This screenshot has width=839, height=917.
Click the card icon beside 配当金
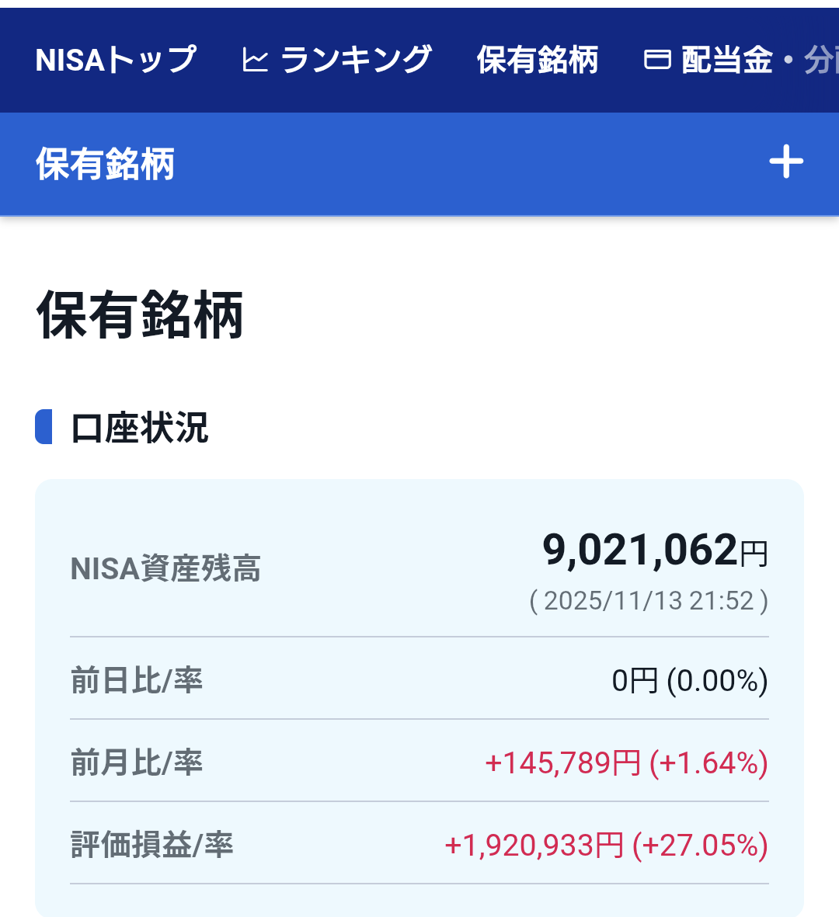(657, 60)
